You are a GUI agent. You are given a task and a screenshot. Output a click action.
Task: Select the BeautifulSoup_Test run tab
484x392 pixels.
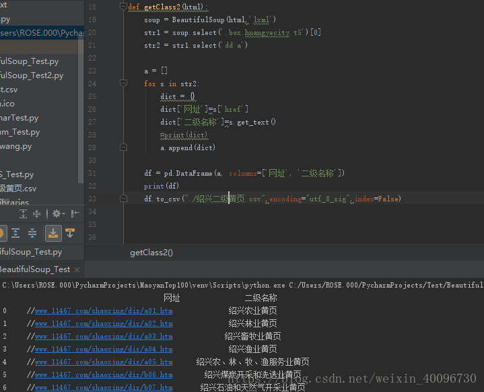coord(35,269)
